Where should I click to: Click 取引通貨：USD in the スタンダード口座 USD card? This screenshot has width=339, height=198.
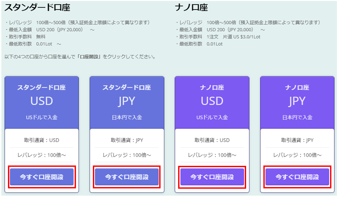(x=41, y=140)
